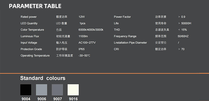Choose the white 9016 colour swatch
The width and height of the screenshot is (209, 101).
click(73, 90)
